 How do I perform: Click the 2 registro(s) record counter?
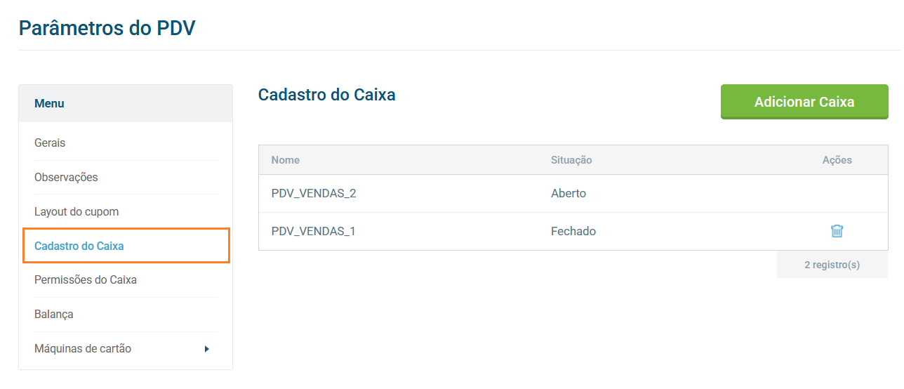832,265
